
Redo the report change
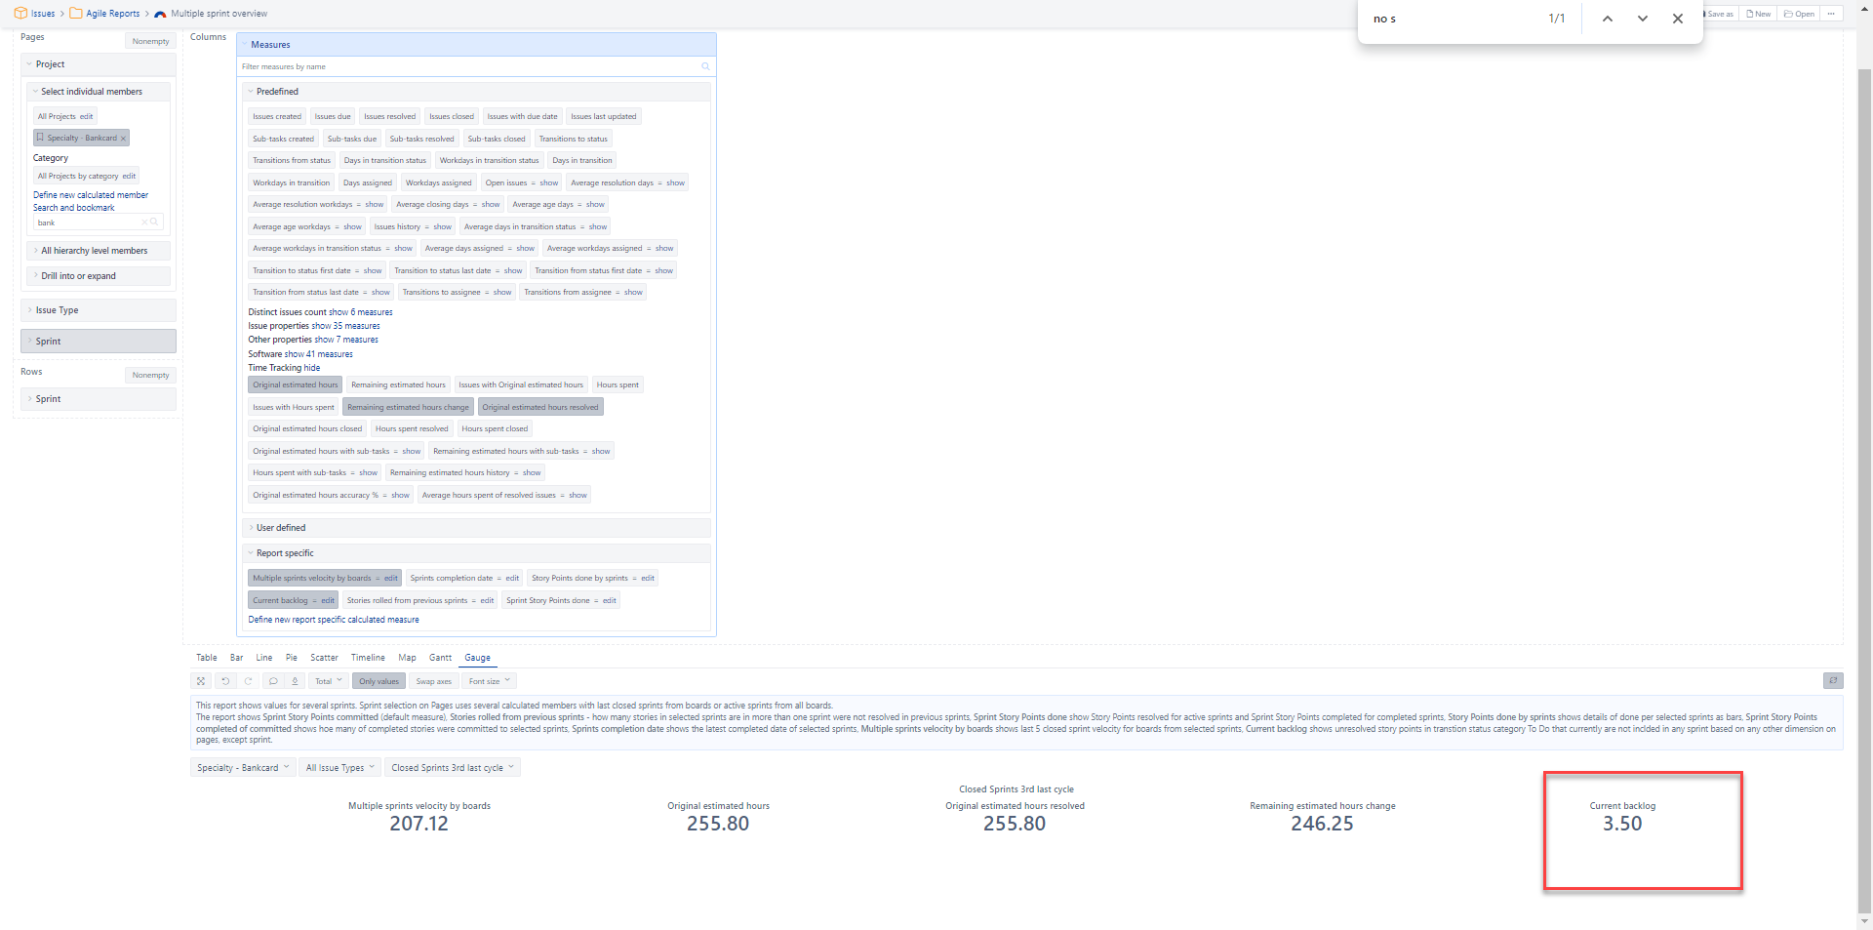[x=249, y=681]
